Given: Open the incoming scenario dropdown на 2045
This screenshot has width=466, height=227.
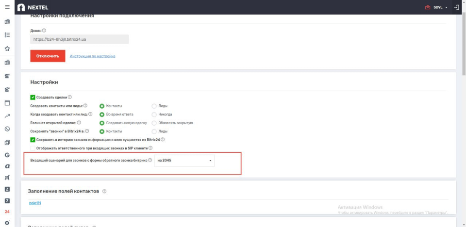Looking at the screenshot, I should 184,160.
